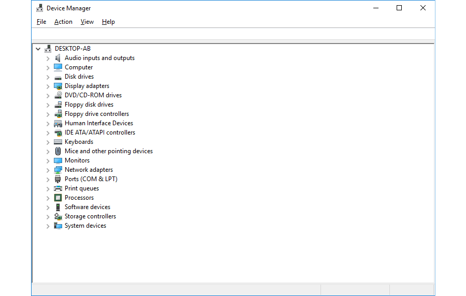Select the Ports (COM & LPT) label
This screenshot has height=296, width=466.
[x=91, y=179]
